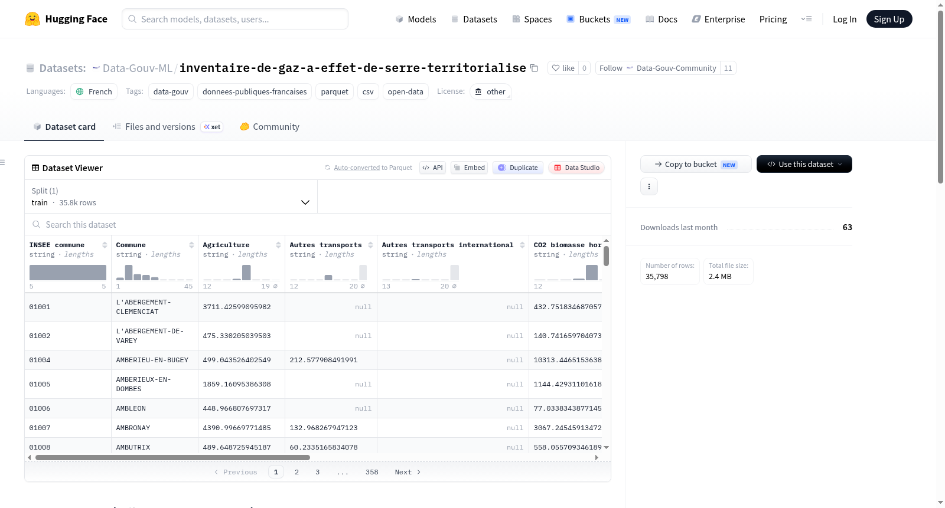Open the Datasets page
Image resolution: width=945 pixels, height=508 pixels.
tap(474, 19)
